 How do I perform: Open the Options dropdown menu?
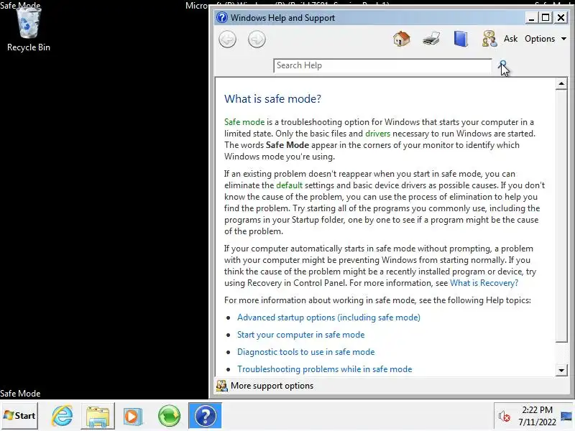tap(546, 39)
